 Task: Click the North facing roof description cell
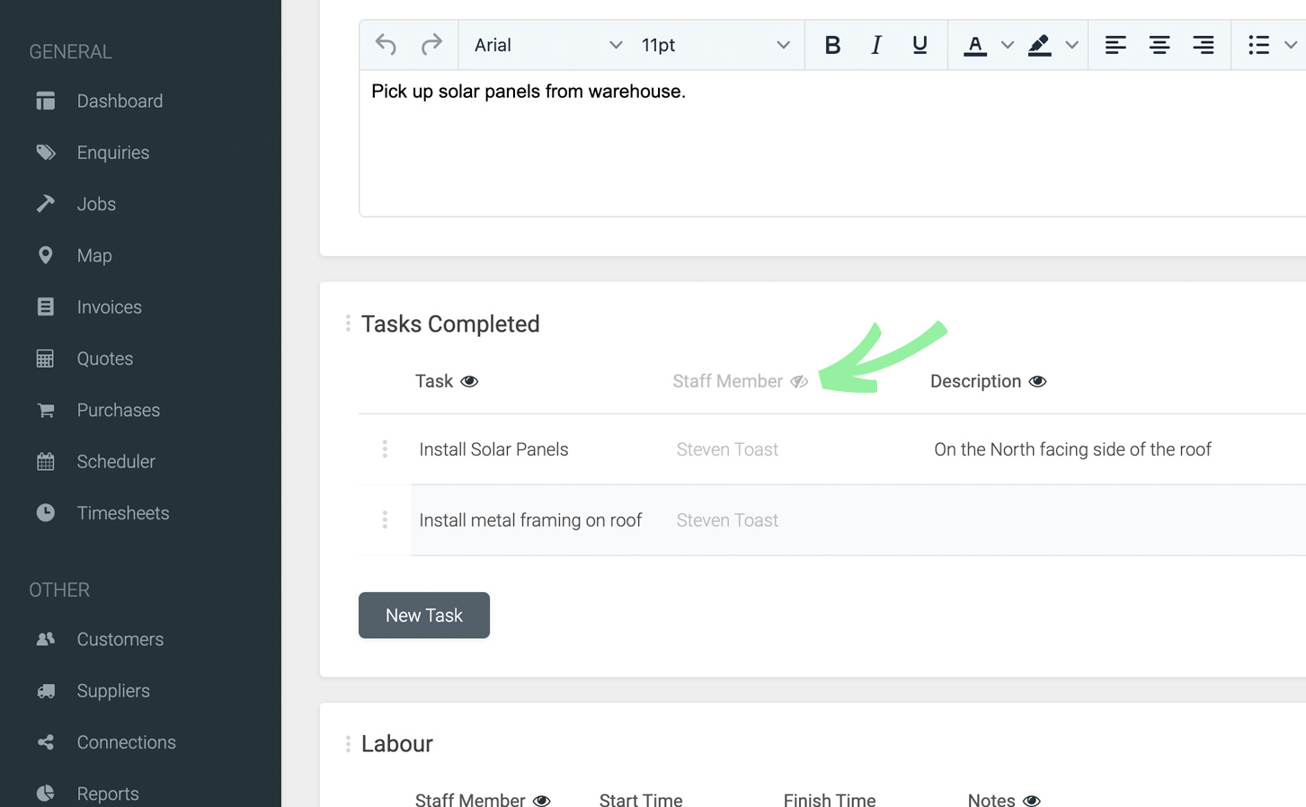tap(1072, 449)
